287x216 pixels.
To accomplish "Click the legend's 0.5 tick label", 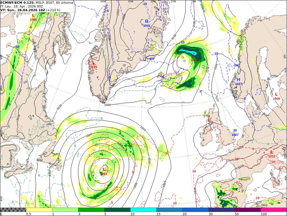I will [x=28, y=214].
